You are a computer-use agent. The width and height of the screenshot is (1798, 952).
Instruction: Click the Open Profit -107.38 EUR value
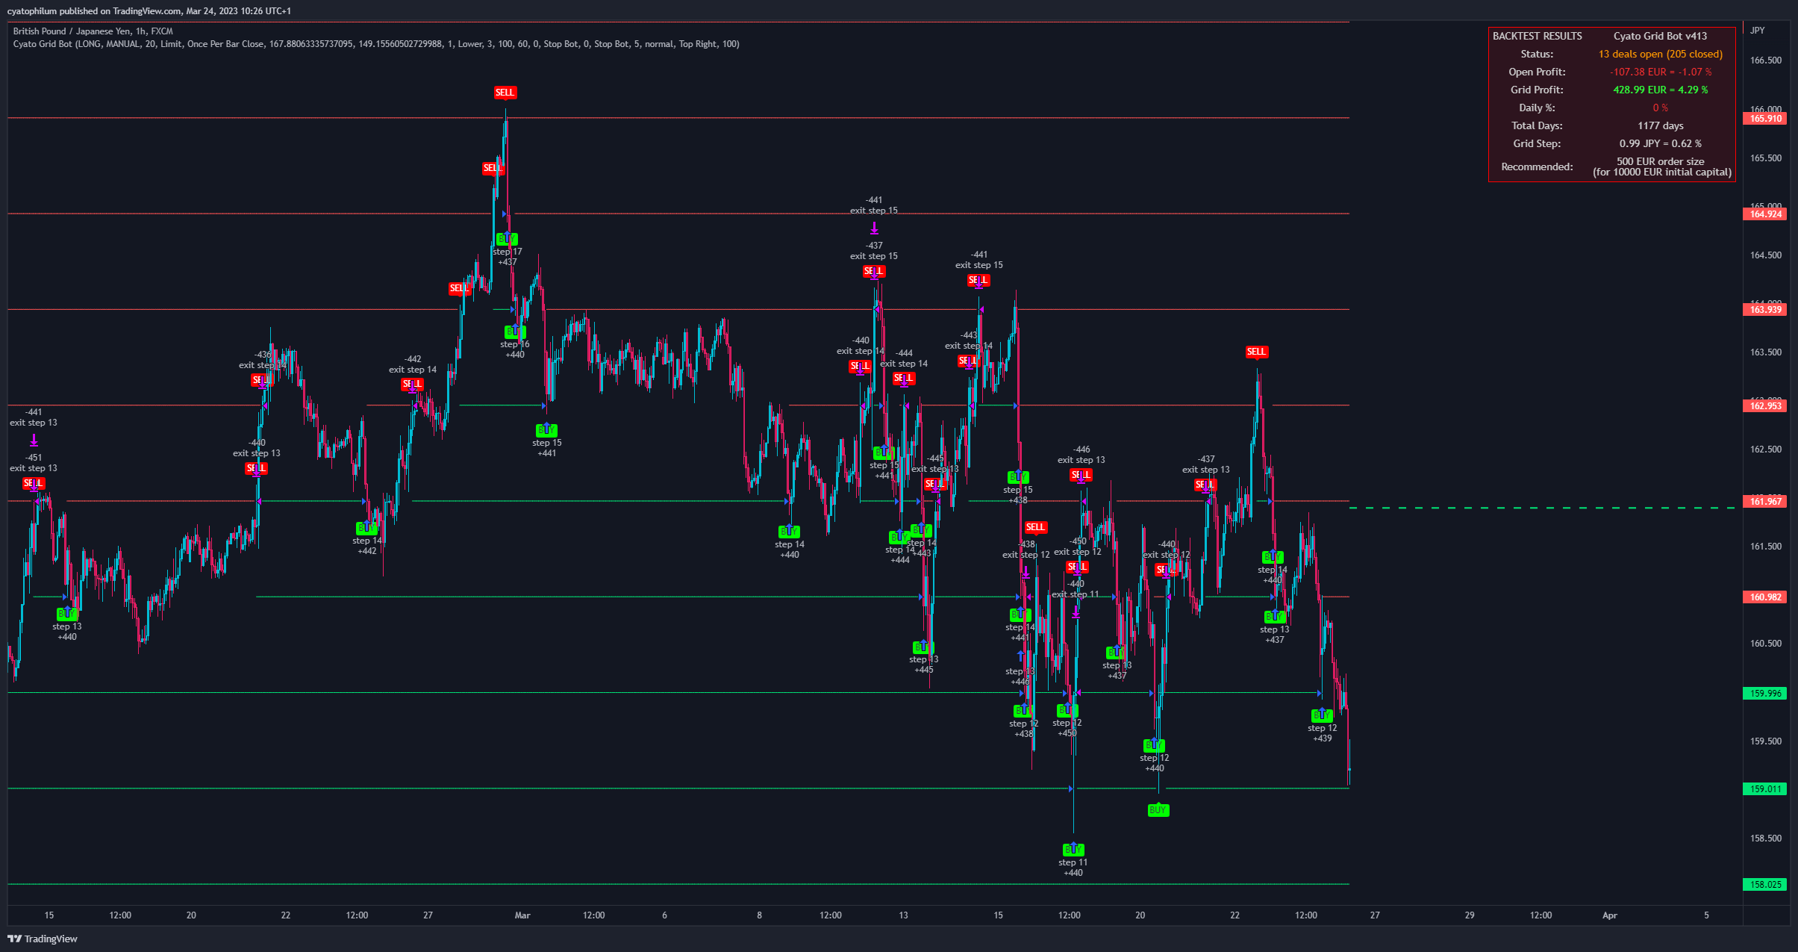pyautogui.click(x=1660, y=72)
